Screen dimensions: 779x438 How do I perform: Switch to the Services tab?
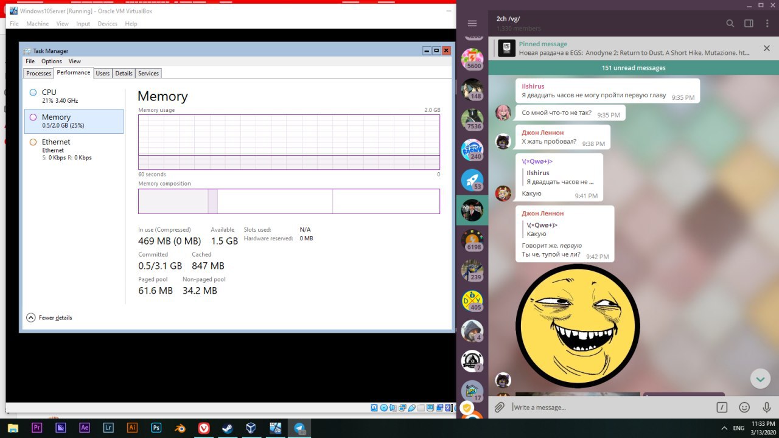(148, 73)
